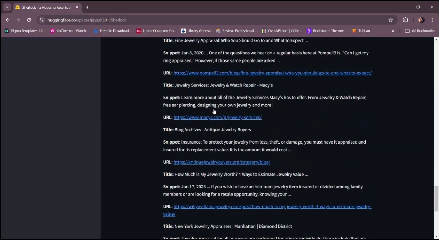This screenshot has height=240, width=439.
Task: Select the Sherlock Hugging Face Space tab
Action: pyautogui.click(x=47, y=7)
